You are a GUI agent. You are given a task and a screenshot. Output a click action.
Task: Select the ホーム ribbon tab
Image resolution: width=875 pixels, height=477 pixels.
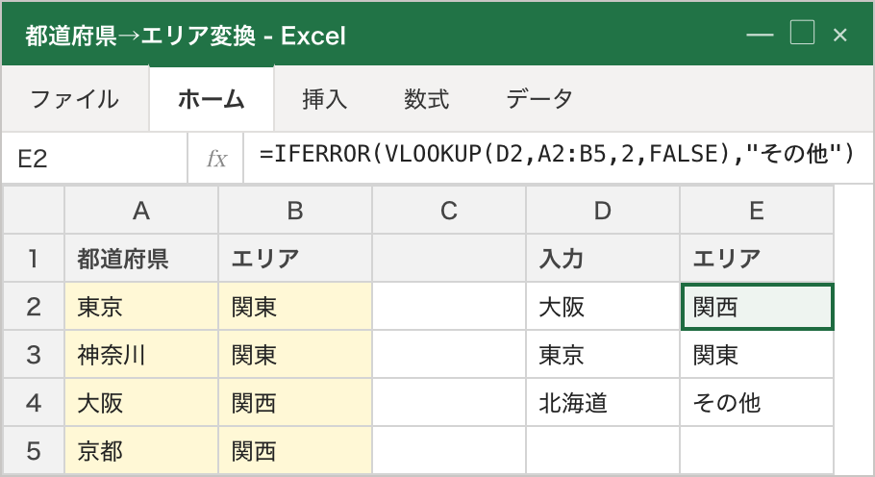point(212,99)
